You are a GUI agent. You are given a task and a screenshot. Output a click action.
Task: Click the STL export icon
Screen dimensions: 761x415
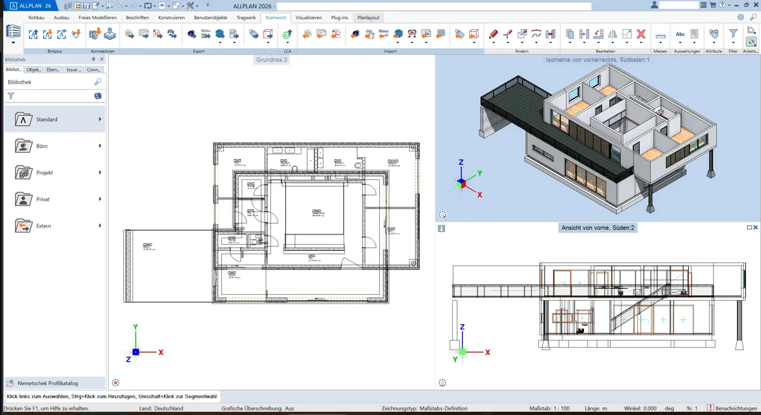pos(234,34)
